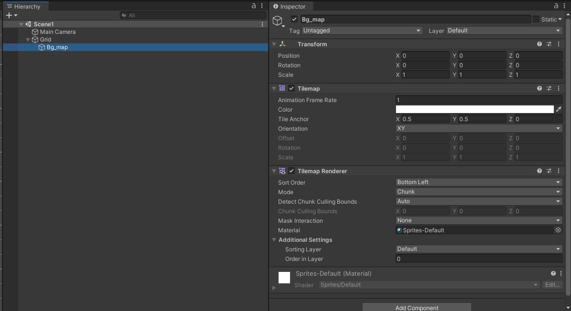
Task: Open Tilemap component help reference
Action: point(540,89)
